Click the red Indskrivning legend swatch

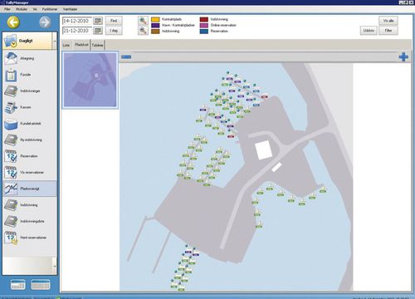(x=204, y=19)
